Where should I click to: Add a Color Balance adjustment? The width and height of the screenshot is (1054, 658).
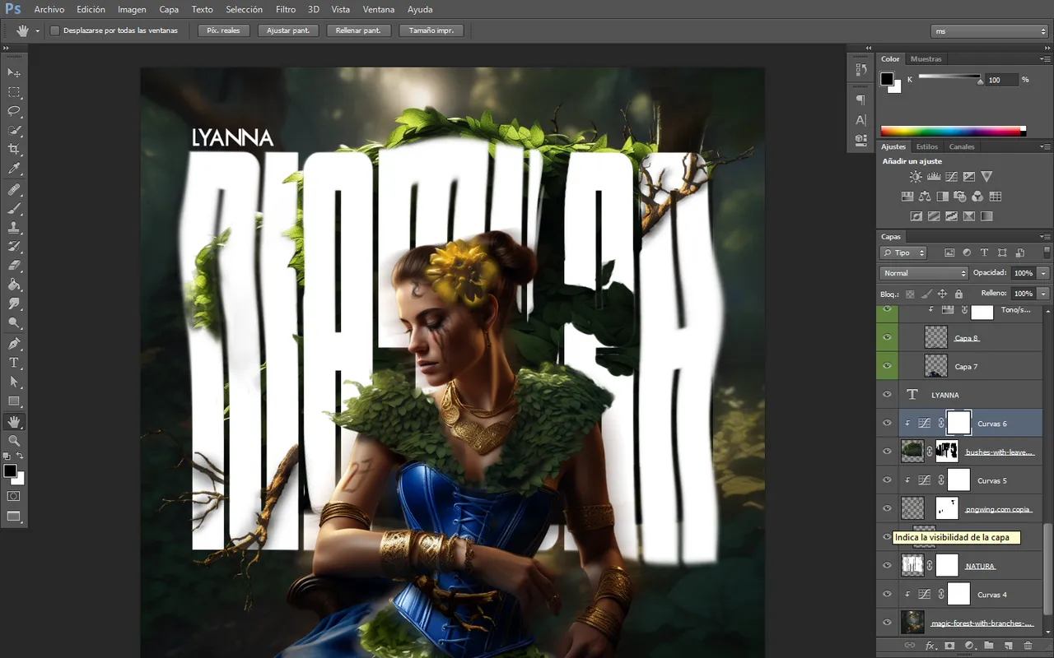coord(925,197)
